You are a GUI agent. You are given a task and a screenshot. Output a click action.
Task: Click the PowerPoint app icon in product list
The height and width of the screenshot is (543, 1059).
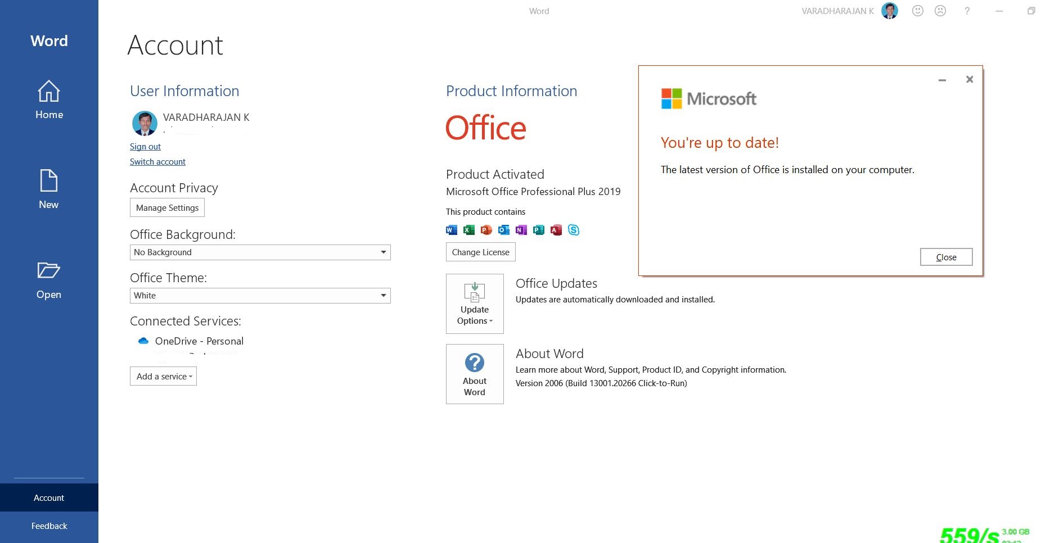point(486,230)
